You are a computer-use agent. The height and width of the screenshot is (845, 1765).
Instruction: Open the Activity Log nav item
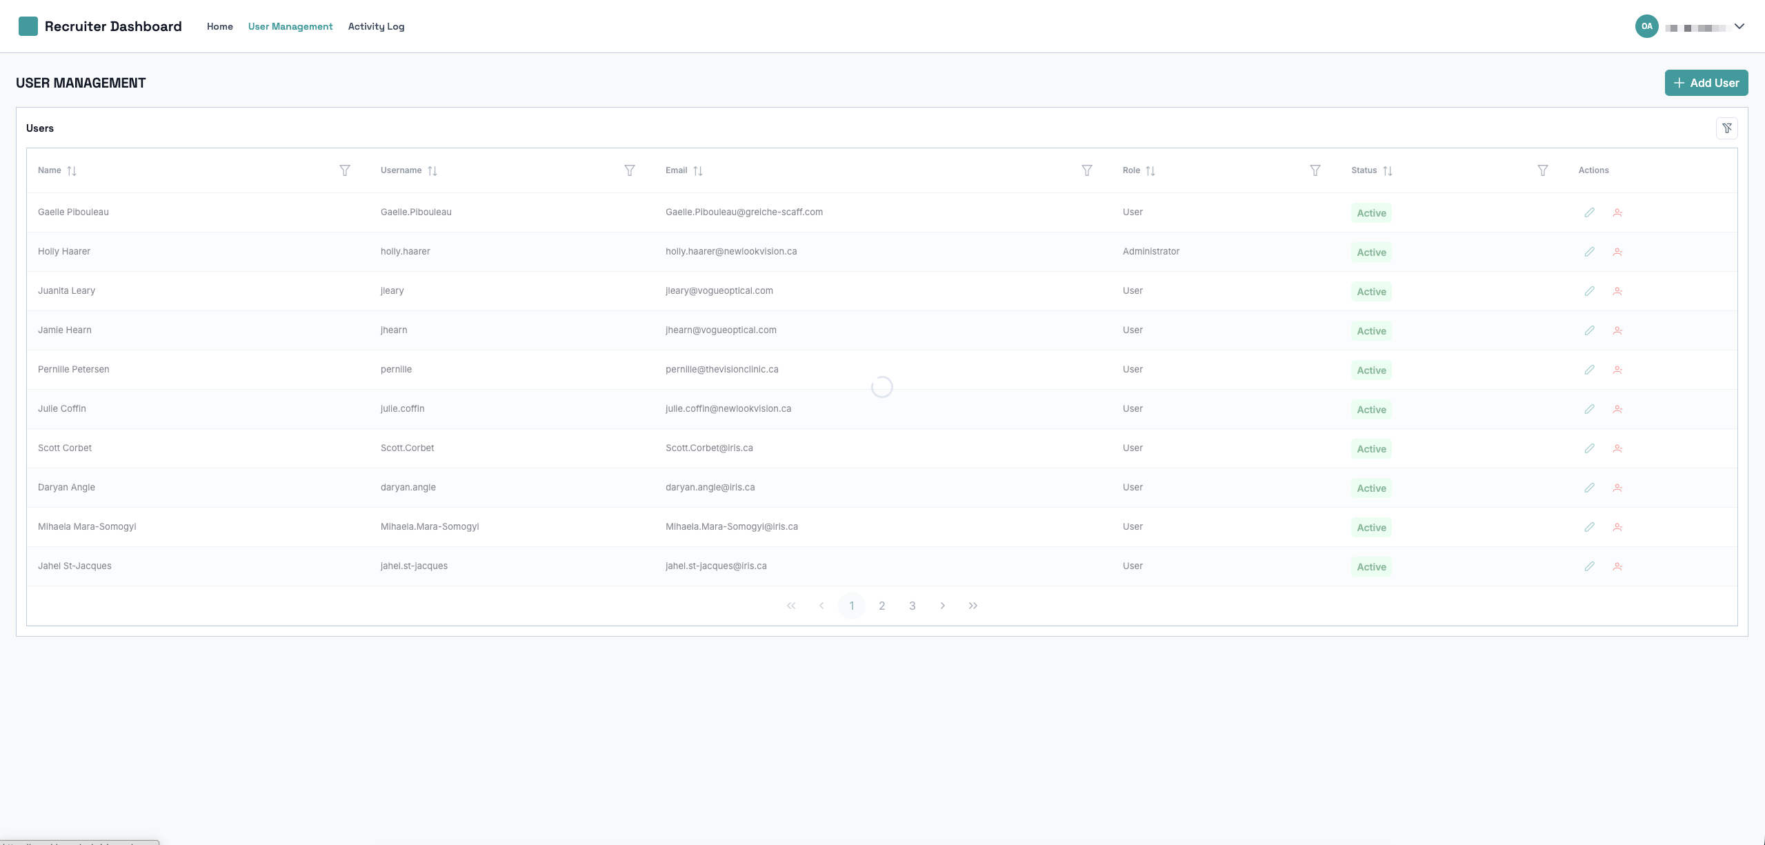[376, 26]
